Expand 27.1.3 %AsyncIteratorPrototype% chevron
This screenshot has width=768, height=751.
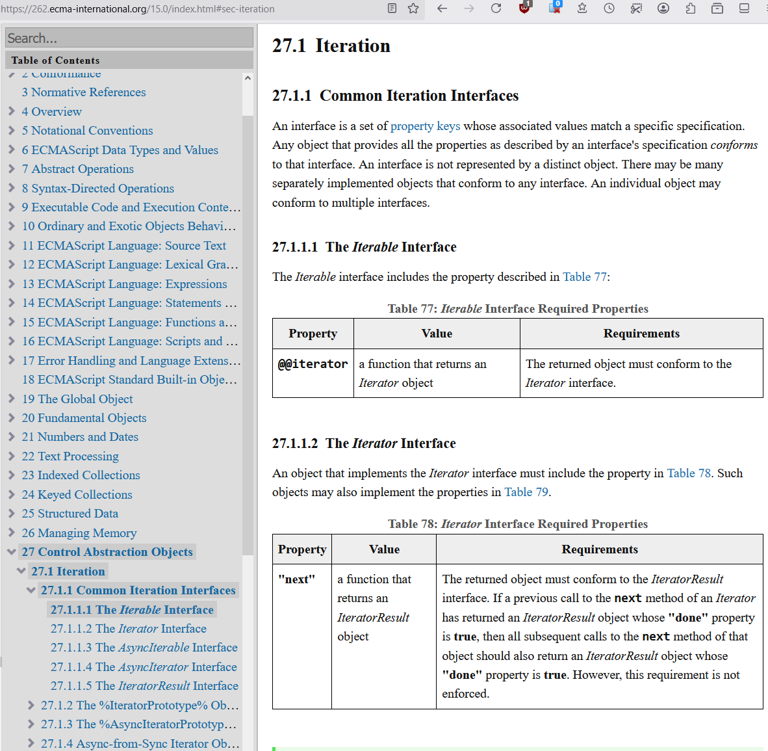tap(31, 724)
